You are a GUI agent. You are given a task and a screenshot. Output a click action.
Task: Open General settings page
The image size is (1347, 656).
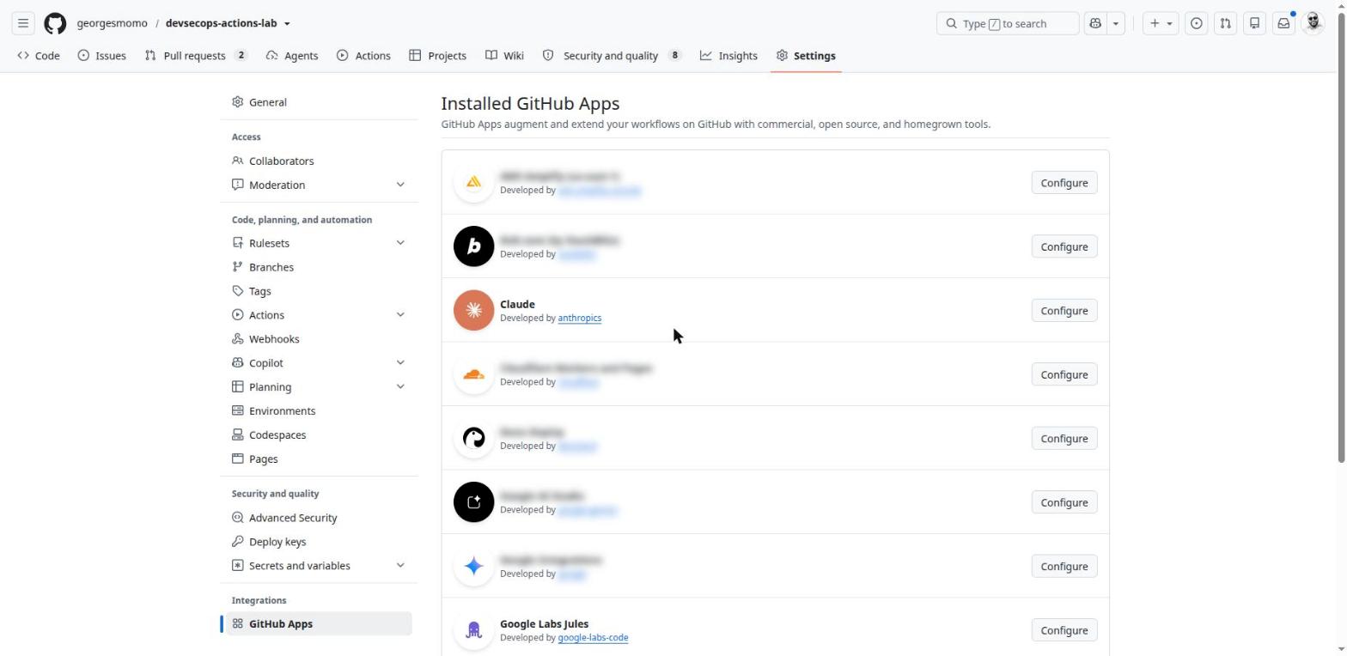(318, 102)
